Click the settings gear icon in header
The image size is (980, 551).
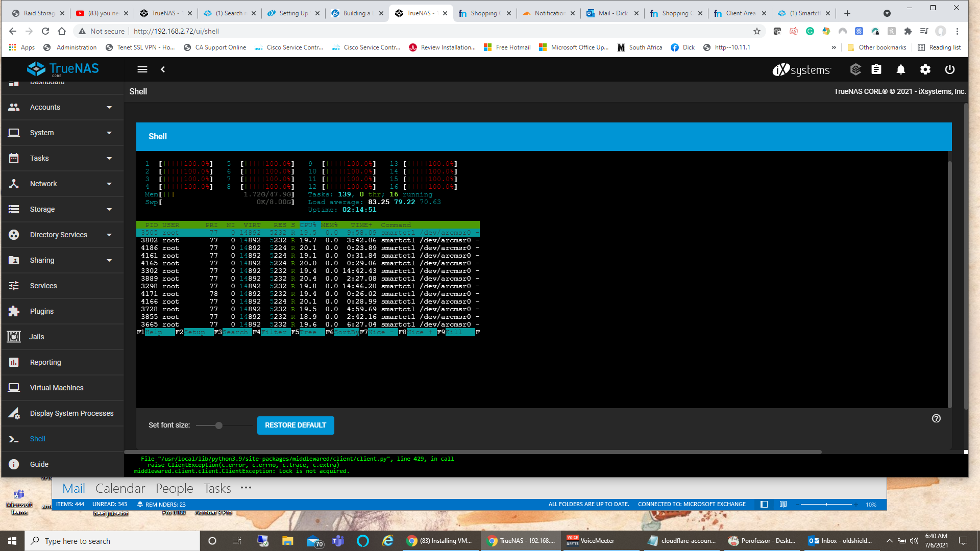tap(925, 69)
